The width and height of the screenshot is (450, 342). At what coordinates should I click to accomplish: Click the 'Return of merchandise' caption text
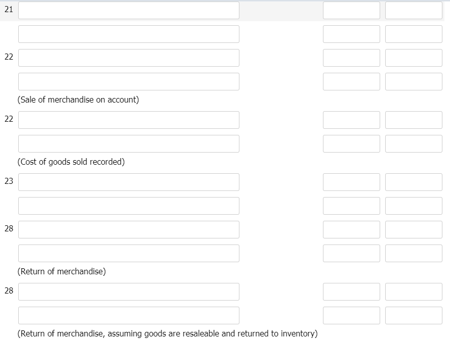(61, 271)
